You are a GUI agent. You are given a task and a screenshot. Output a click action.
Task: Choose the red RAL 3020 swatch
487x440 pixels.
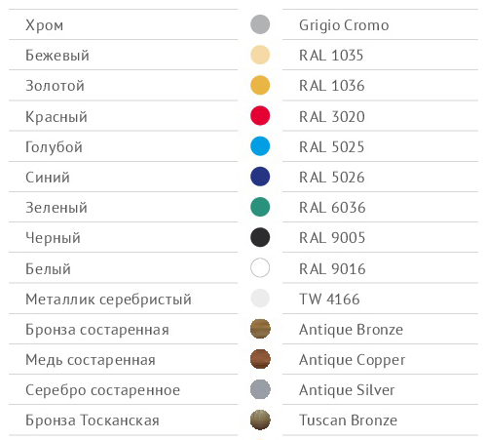260,115
